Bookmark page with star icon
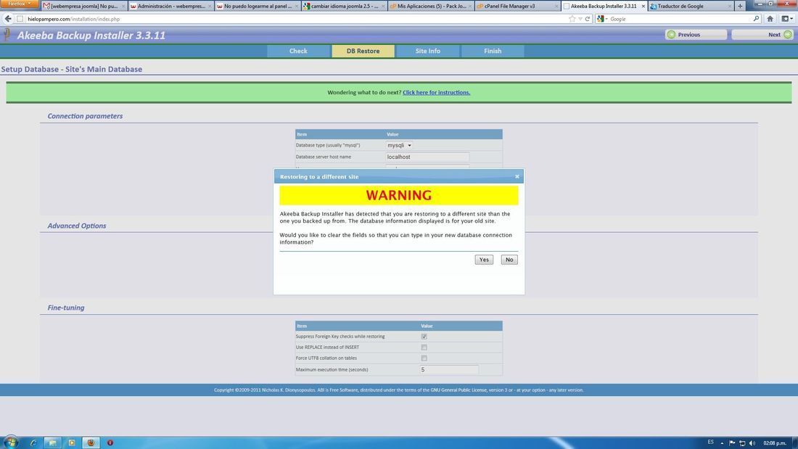798x449 pixels. click(x=572, y=19)
